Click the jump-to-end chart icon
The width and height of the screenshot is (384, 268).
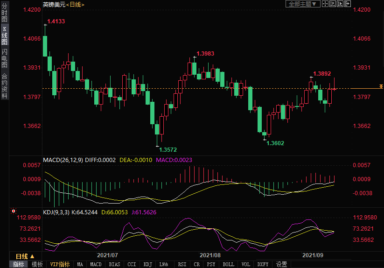click(340, 4)
